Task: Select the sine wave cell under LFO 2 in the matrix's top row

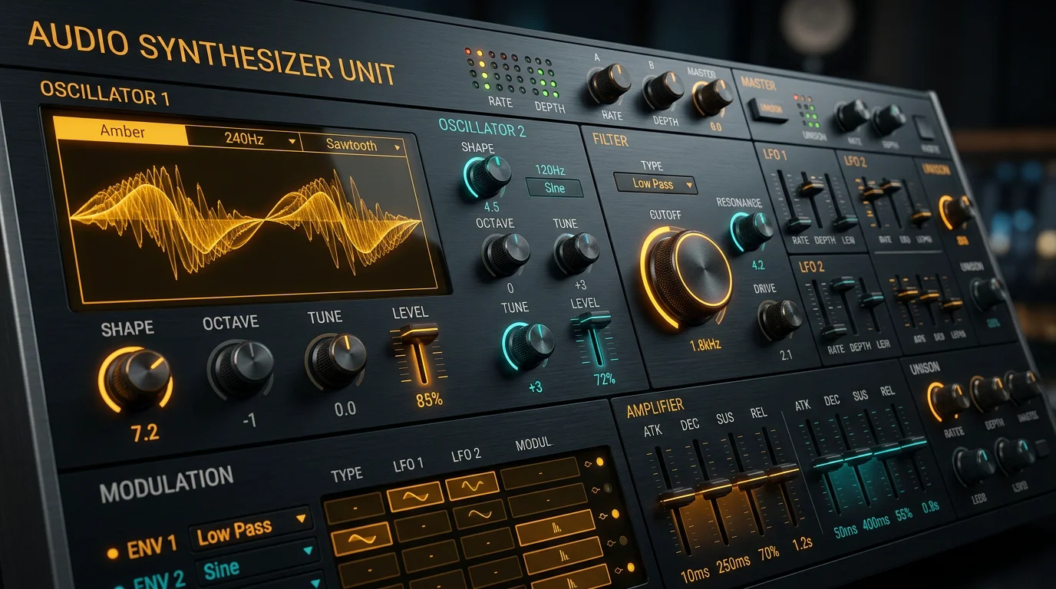Action: click(x=472, y=485)
